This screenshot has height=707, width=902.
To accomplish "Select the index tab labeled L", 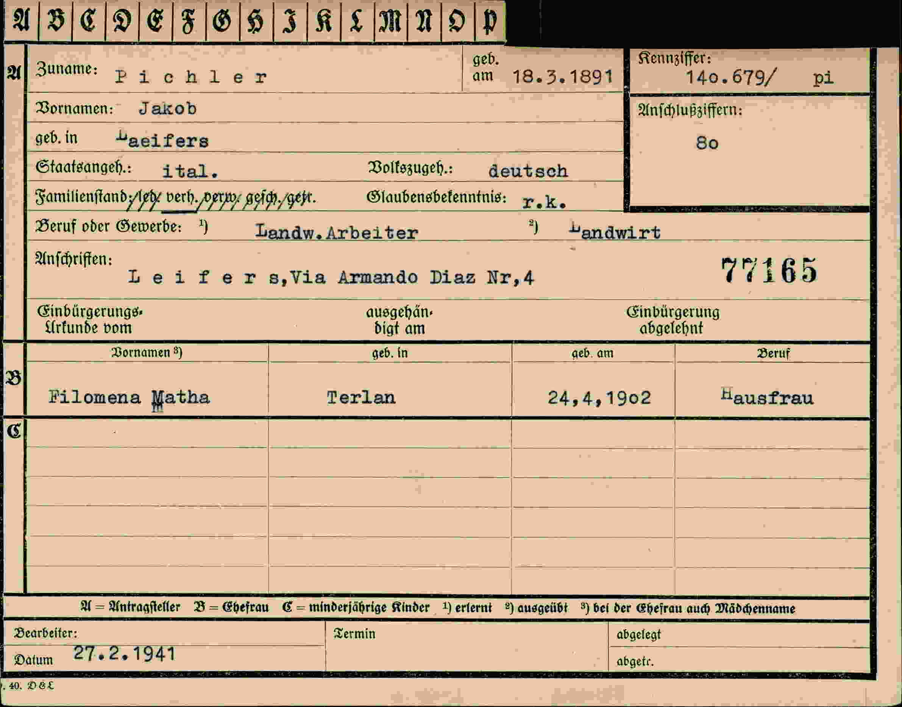I will coord(357,21).
